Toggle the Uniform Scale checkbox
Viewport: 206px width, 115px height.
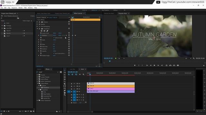point(54,38)
